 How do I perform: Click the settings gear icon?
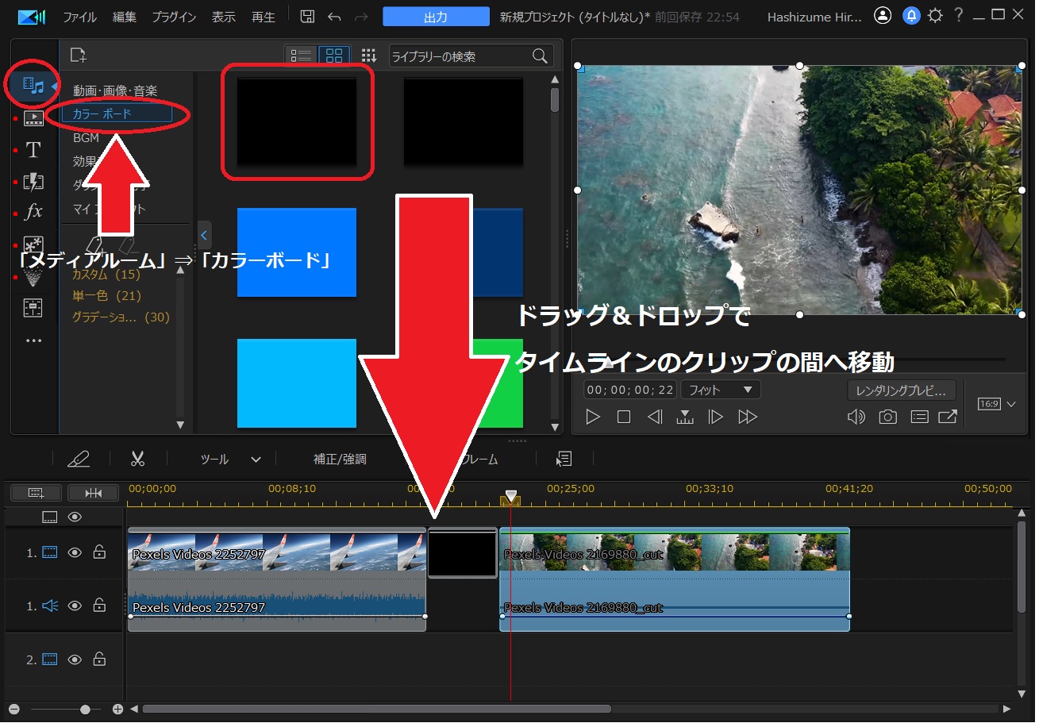933,15
